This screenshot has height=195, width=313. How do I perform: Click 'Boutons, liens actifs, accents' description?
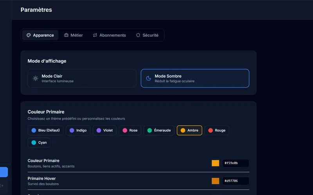pyautogui.click(x=51, y=167)
